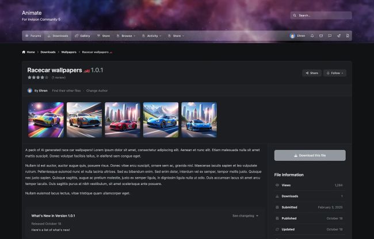The height and width of the screenshot is (239, 374).
Task: Click the Views eye icon
Action: [x=277, y=185]
